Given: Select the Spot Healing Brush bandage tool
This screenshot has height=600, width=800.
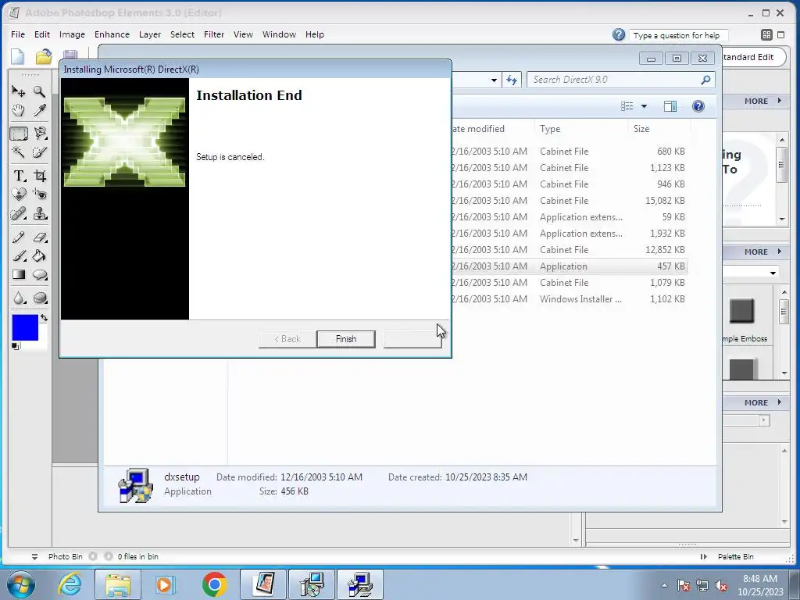Looking at the screenshot, I should 19,213.
